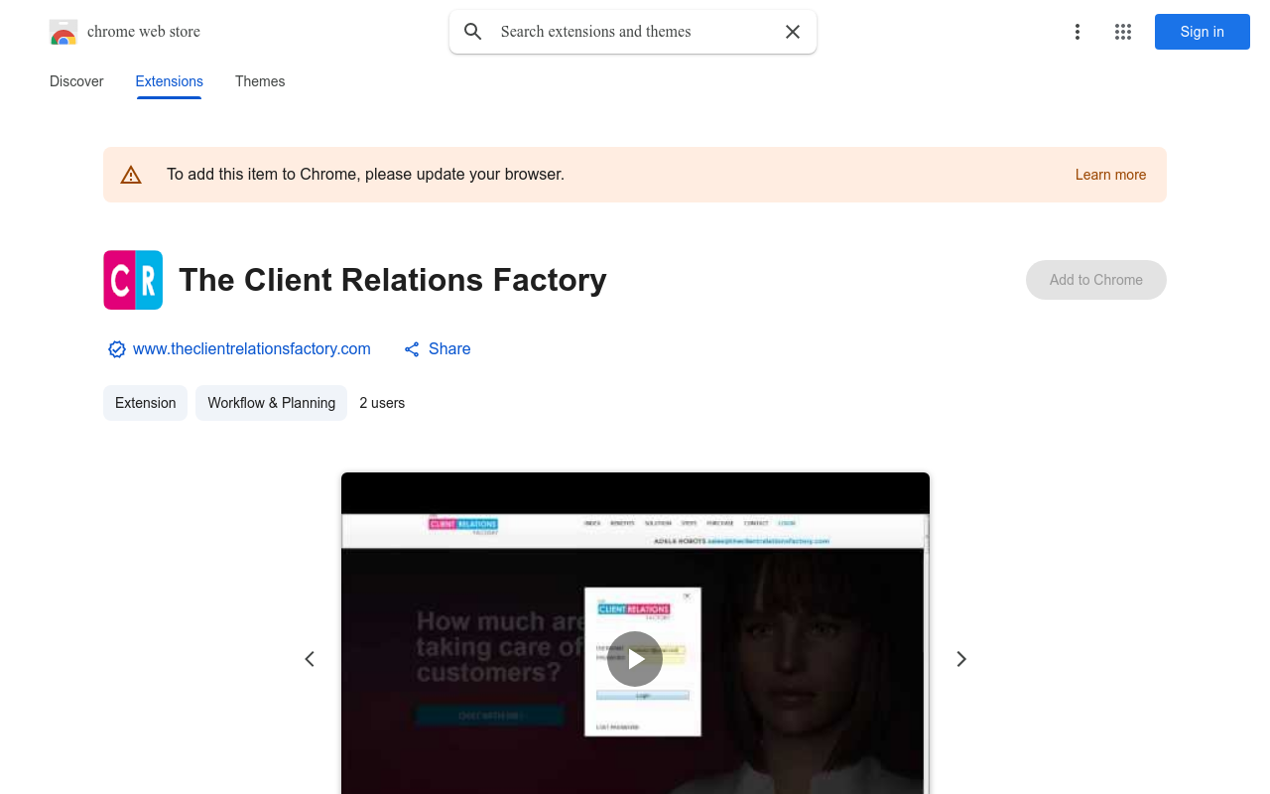Click the CR extension logo icon
1270x794 pixels.
[x=133, y=280]
